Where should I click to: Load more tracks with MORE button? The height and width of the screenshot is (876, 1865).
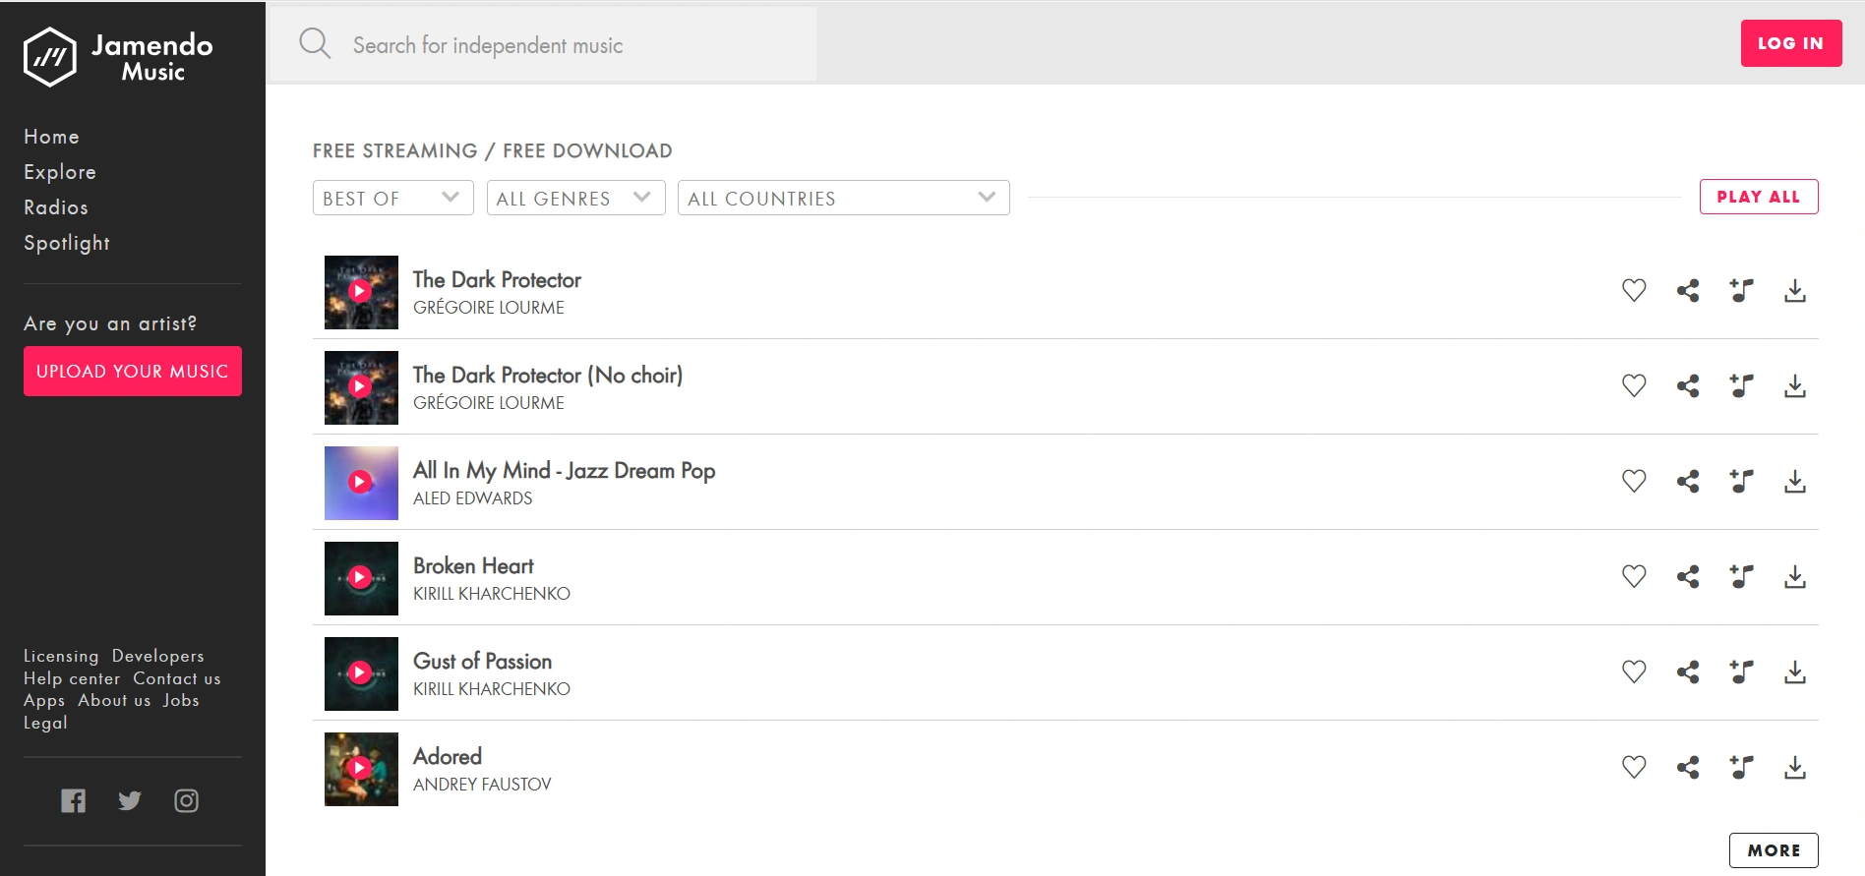pyautogui.click(x=1774, y=850)
